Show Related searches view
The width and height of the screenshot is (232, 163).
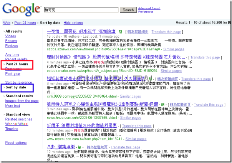click(19, 119)
